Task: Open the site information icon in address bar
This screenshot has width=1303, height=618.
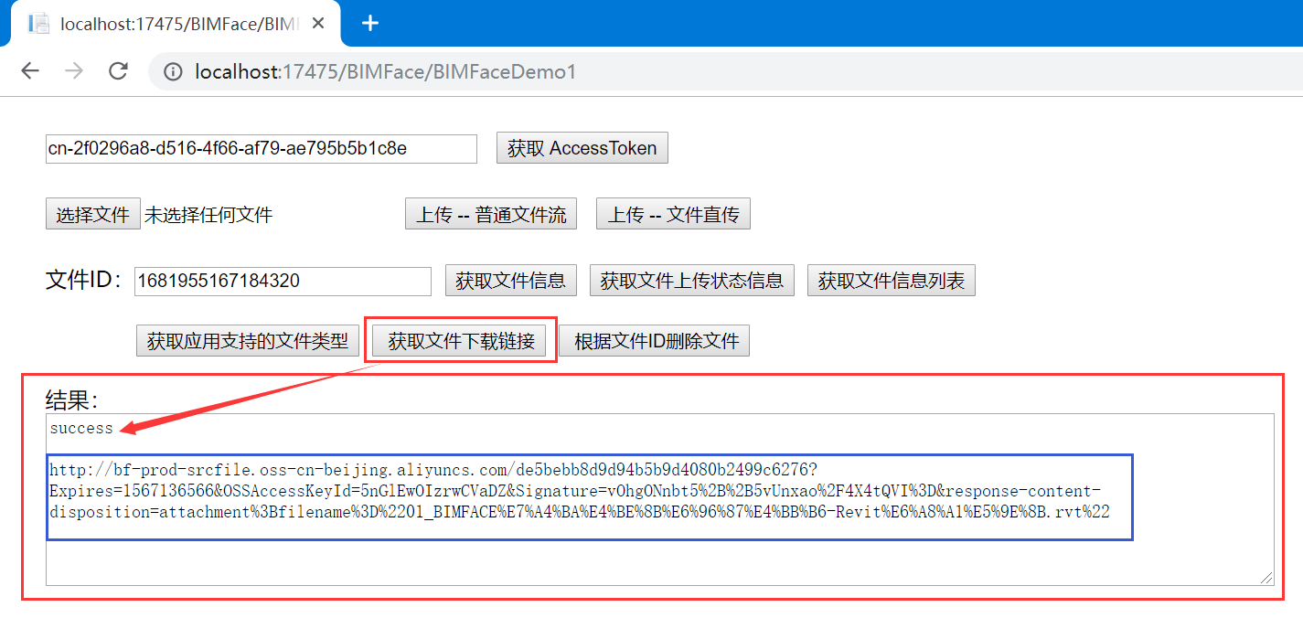Action: click(x=172, y=71)
